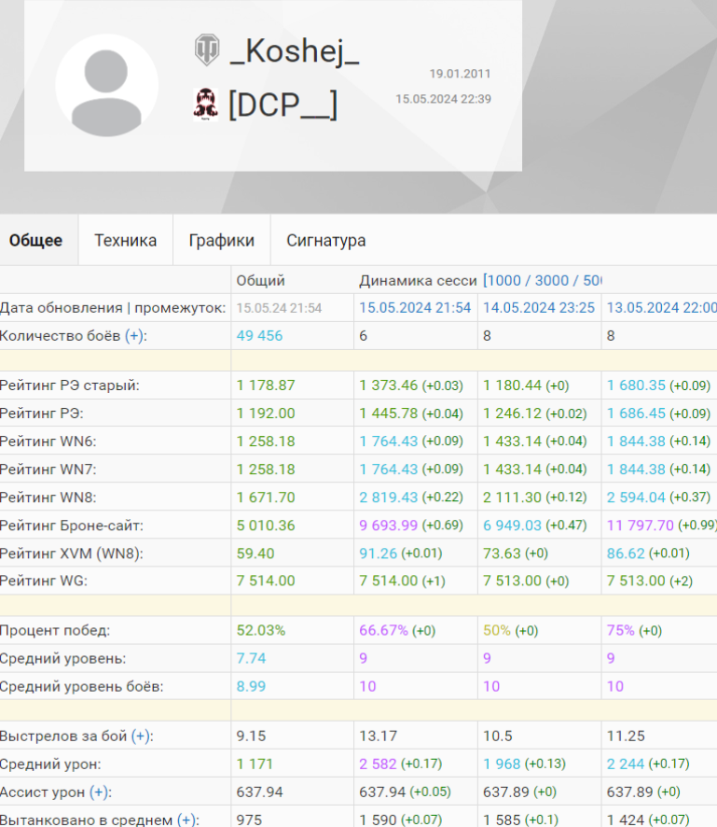Open the Общее tab
Viewport: 717px width, 827px height.
(x=36, y=241)
